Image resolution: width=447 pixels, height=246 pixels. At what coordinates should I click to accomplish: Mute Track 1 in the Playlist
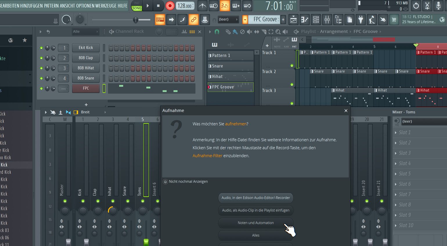tap(292, 66)
